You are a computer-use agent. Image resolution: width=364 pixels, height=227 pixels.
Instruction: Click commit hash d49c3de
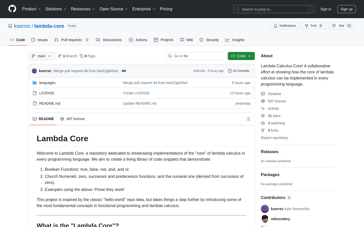click(x=199, y=71)
